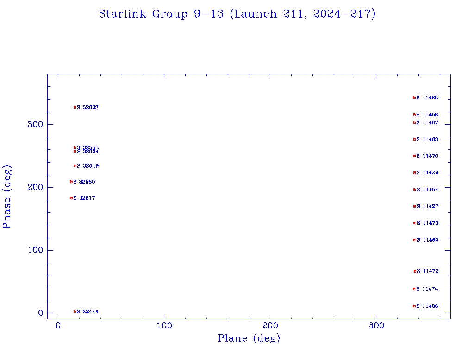The height and width of the screenshot is (355, 474).
Task: Select the label S 11429
Action: click(x=427, y=173)
